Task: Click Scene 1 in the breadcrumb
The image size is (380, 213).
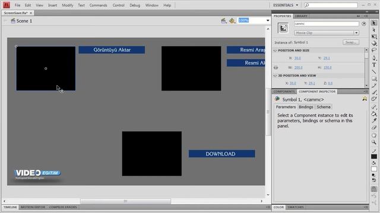Action: tap(24, 21)
